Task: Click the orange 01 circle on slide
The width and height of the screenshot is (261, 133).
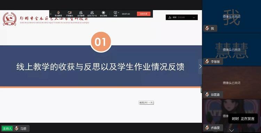Action: point(101,42)
